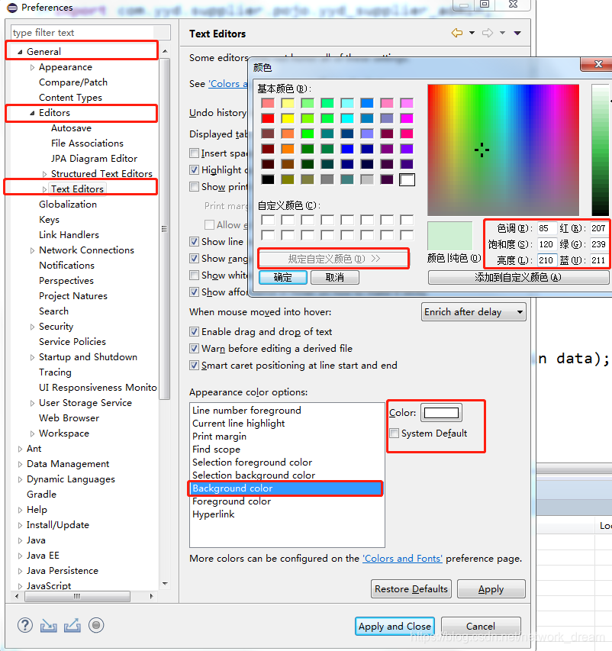The image size is (612, 651).
Task: Toggle the Show range indicator checkbox
Action: pos(194,259)
